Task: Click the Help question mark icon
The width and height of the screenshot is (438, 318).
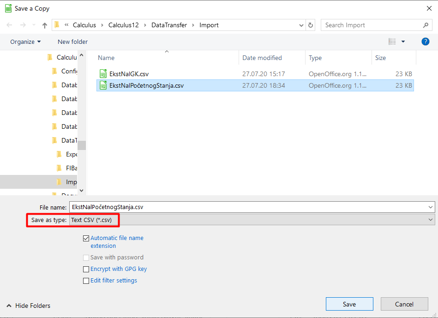Action: 426,42
